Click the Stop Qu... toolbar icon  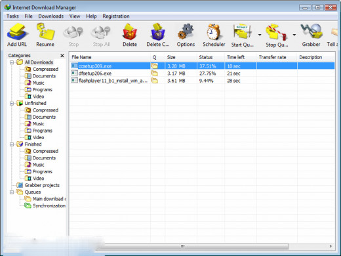(277, 35)
